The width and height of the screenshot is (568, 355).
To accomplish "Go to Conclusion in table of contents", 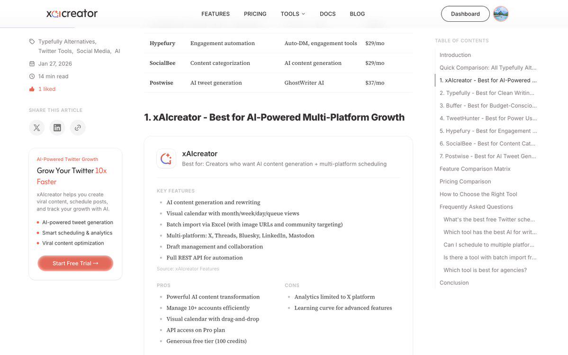I will tap(454, 283).
